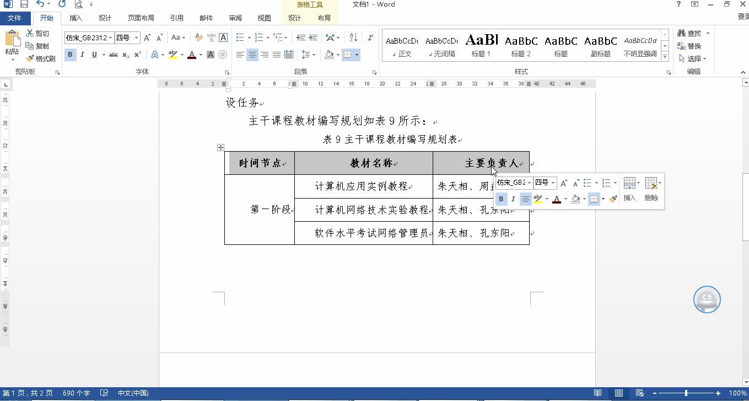Toggle strikethrough formatting

pyautogui.click(x=112, y=55)
